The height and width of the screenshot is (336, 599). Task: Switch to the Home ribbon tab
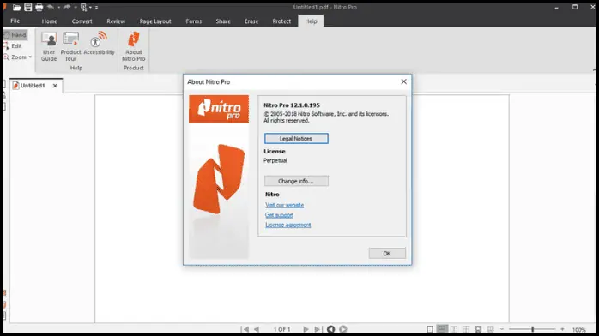coord(49,21)
